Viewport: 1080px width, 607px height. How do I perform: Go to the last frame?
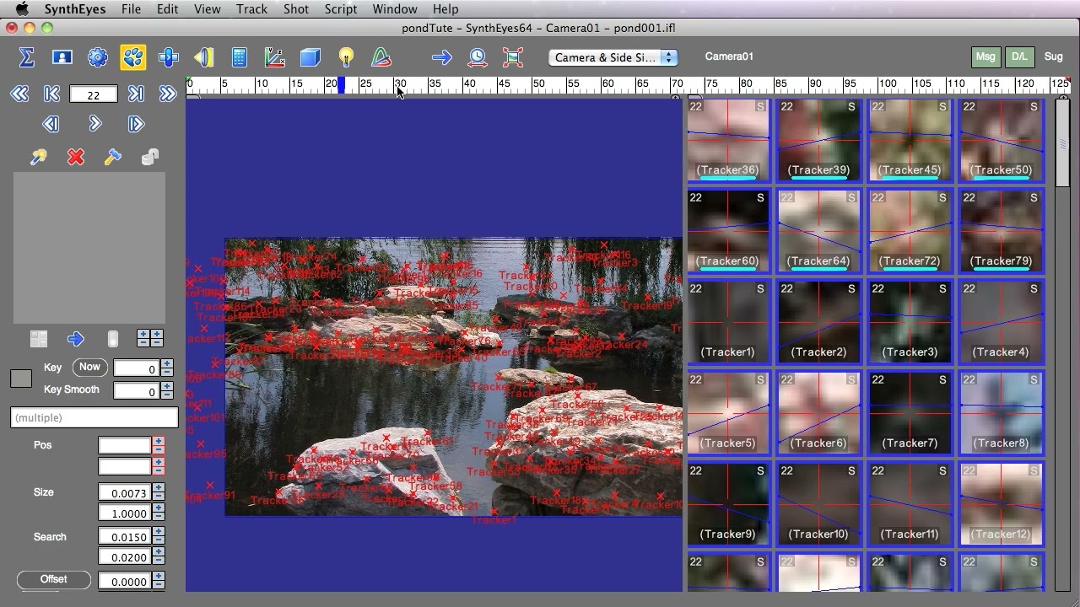(136, 94)
